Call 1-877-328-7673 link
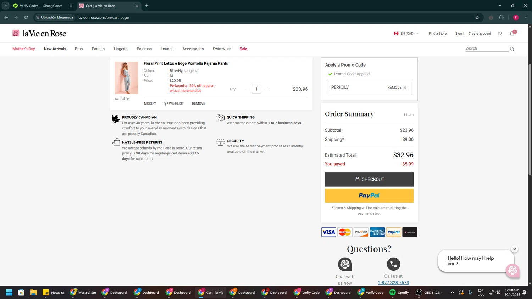This screenshot has width=532, height=299. coord(393,283)
